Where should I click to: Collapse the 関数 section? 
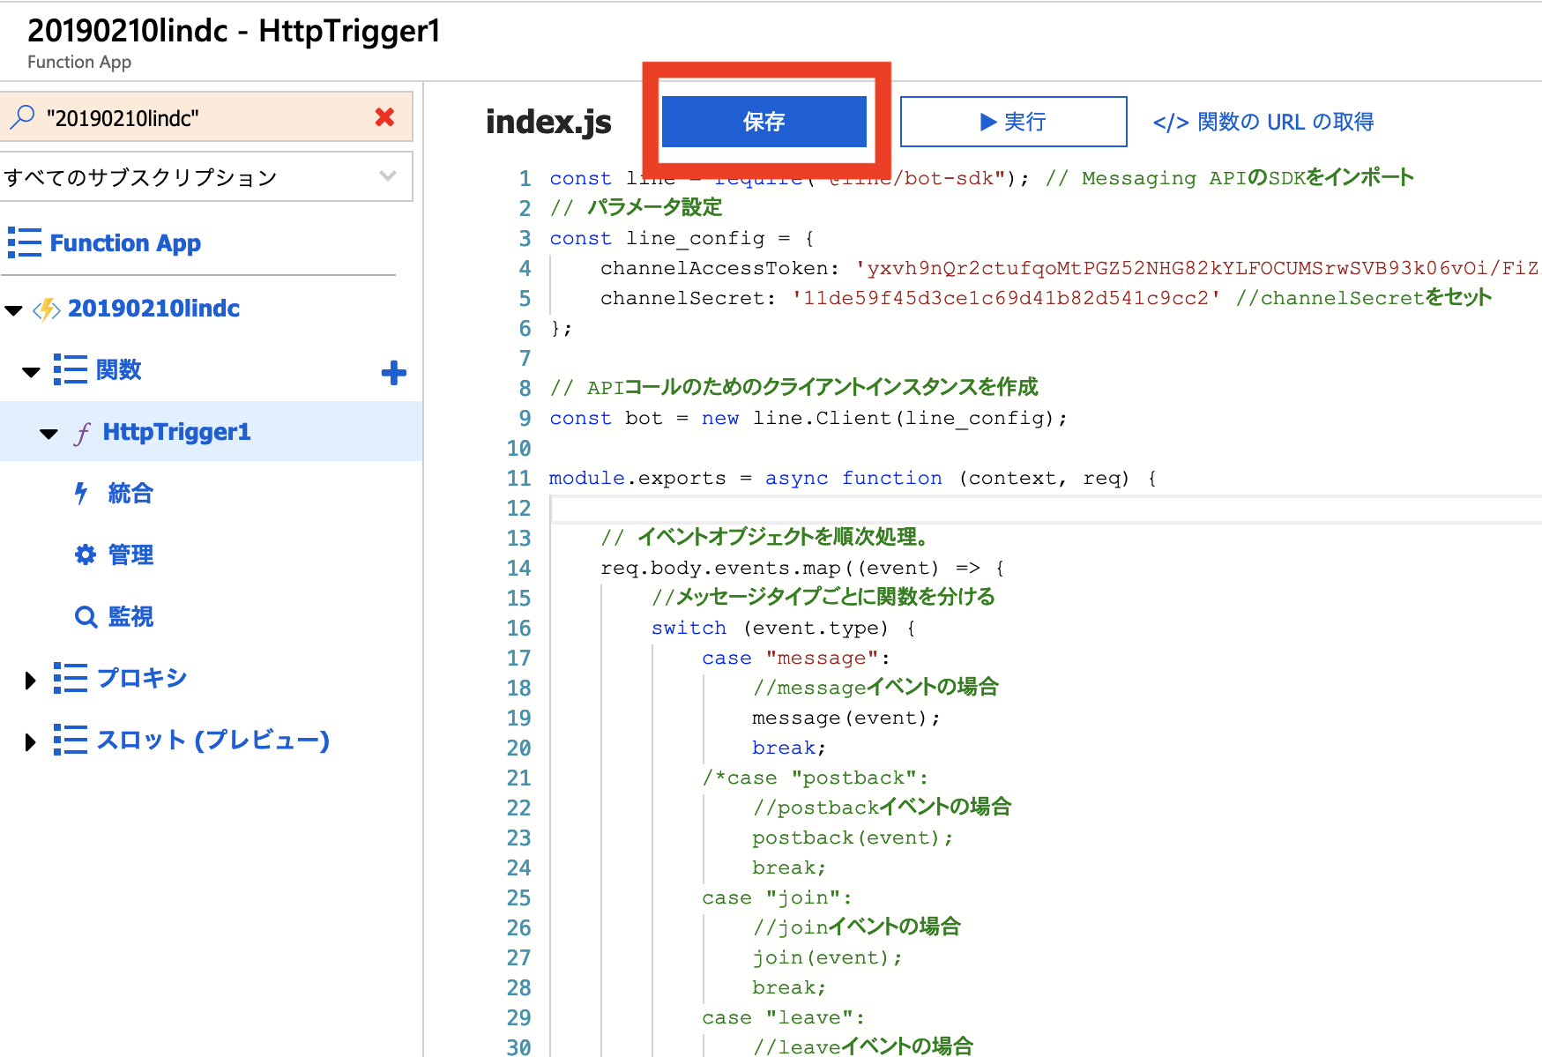pyautogui.click(x=31, y=372)
